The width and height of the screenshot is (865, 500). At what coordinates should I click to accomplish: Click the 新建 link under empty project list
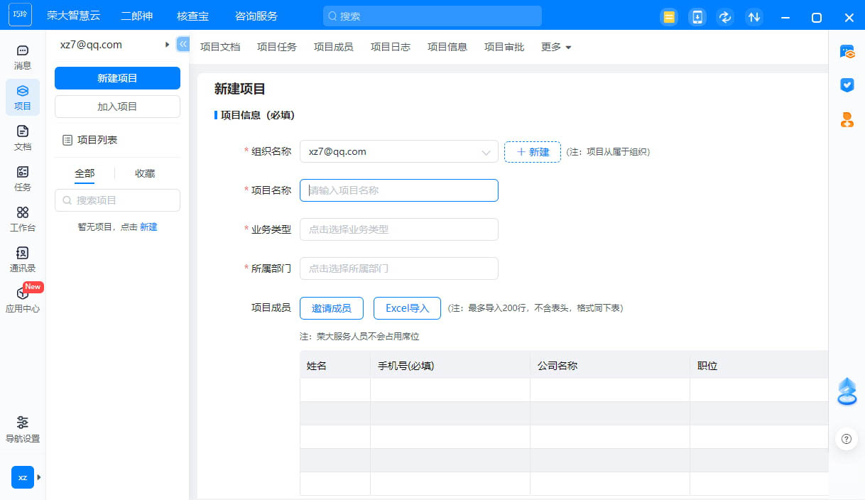148,227
